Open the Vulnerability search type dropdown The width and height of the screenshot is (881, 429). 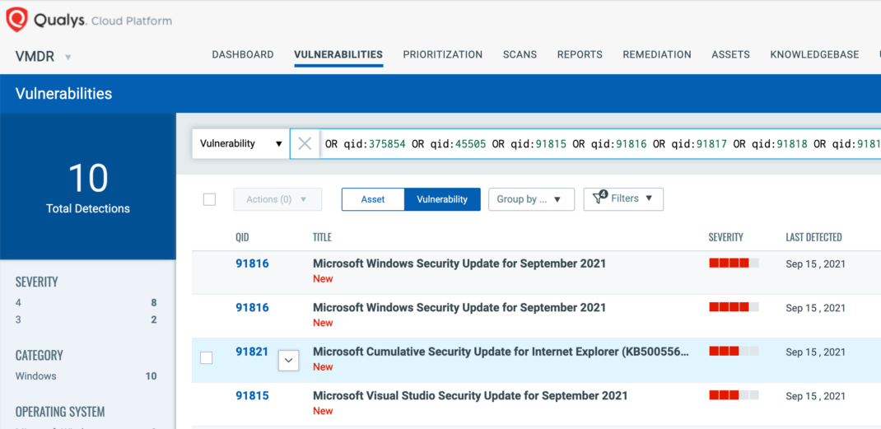point(240,143)
